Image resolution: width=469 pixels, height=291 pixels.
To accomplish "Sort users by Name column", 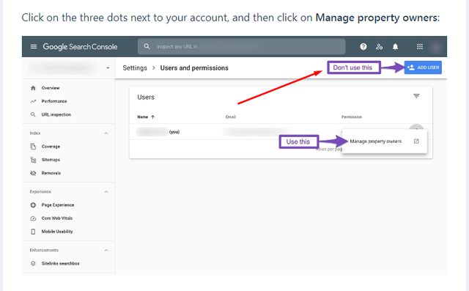I will [x=143, y=117].
